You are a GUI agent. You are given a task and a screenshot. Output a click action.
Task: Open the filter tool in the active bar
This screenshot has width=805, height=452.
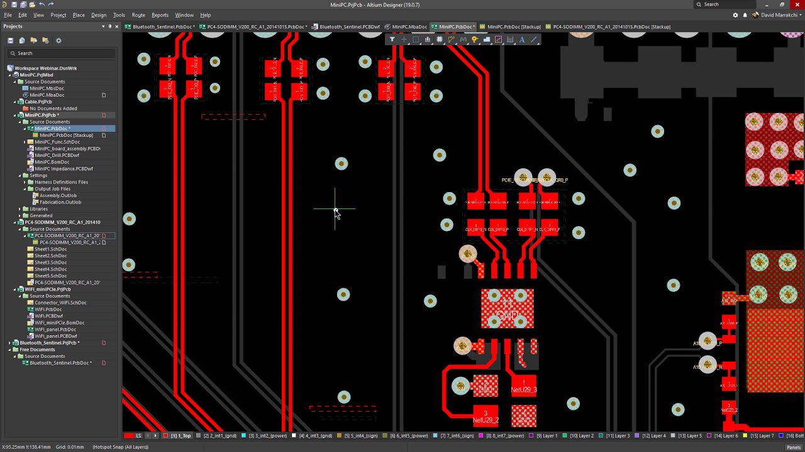pyautogui.click(x=393, y=40)
